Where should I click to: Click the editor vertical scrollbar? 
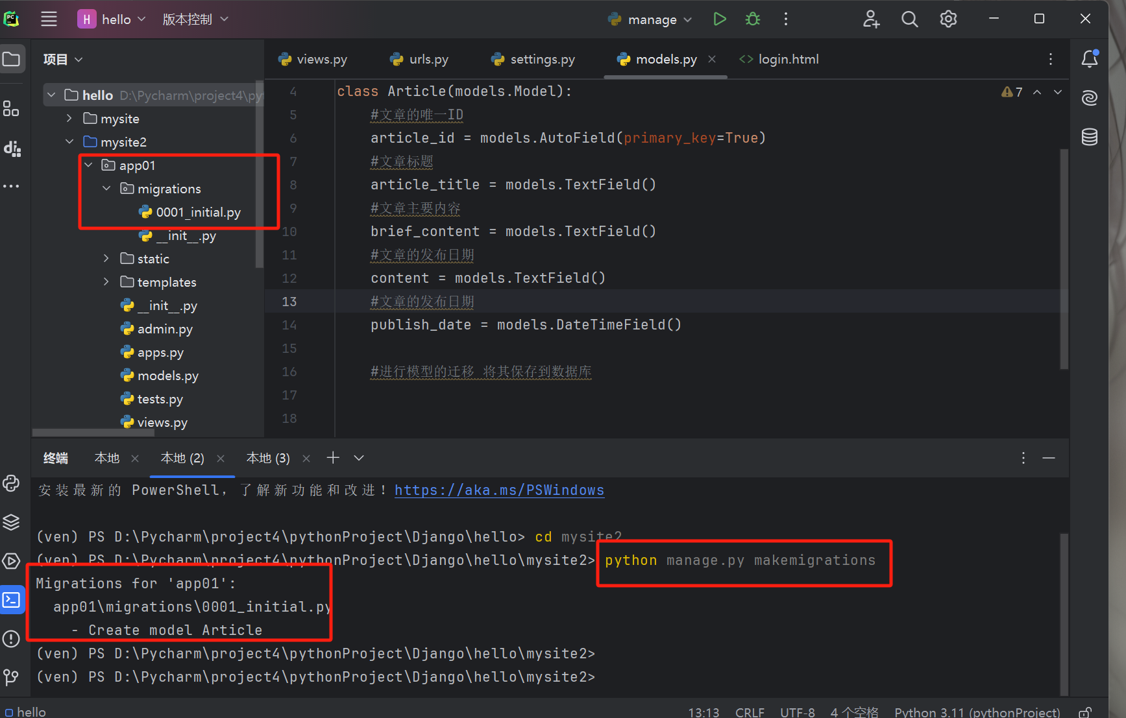1064,259
